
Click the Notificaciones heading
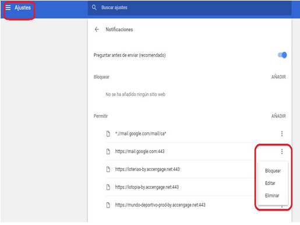(x=119, y=30)
